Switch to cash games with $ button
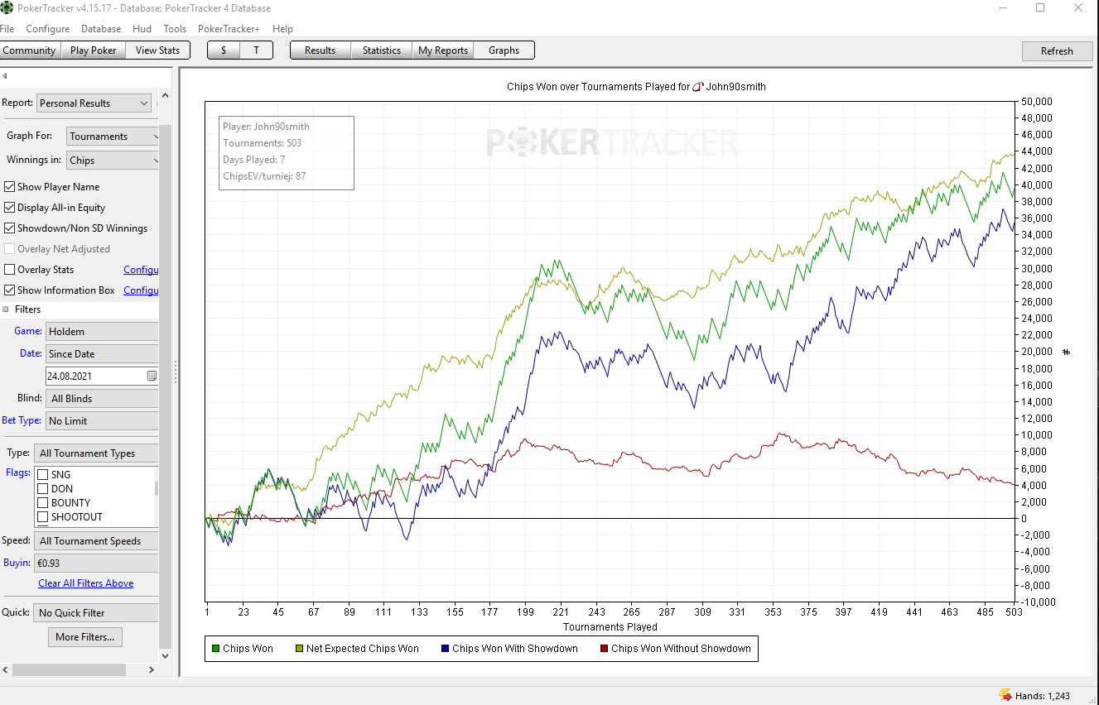The image size is (1099, 705). click(224, 50)
